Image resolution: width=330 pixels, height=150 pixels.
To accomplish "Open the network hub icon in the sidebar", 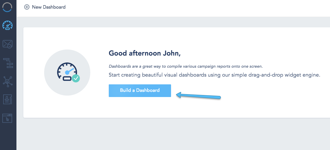I will click(x=8, y=81).
